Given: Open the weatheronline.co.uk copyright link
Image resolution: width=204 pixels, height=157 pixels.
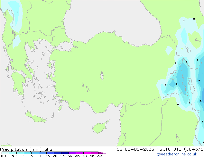Looking at the screenshot, I should tap(177, 154).
